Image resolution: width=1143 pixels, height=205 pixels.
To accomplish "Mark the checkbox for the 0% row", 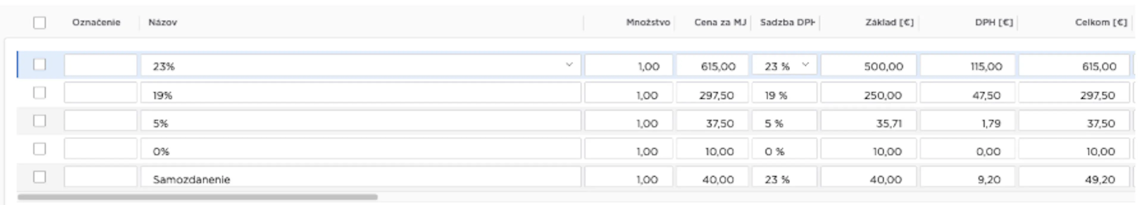I will pyautogui.click(x=40, y=149).
